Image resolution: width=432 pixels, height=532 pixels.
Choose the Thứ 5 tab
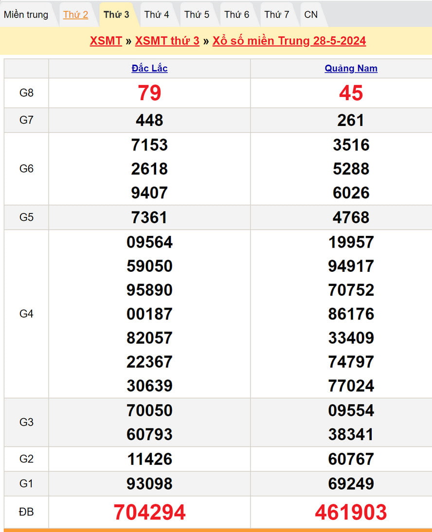point(197,15)
